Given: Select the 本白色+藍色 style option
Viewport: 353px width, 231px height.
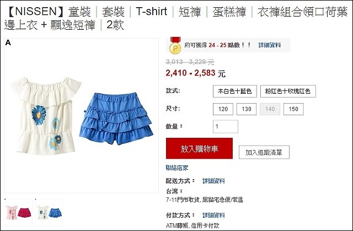Looking at the screenshot, I should click(x=235, y=91).
